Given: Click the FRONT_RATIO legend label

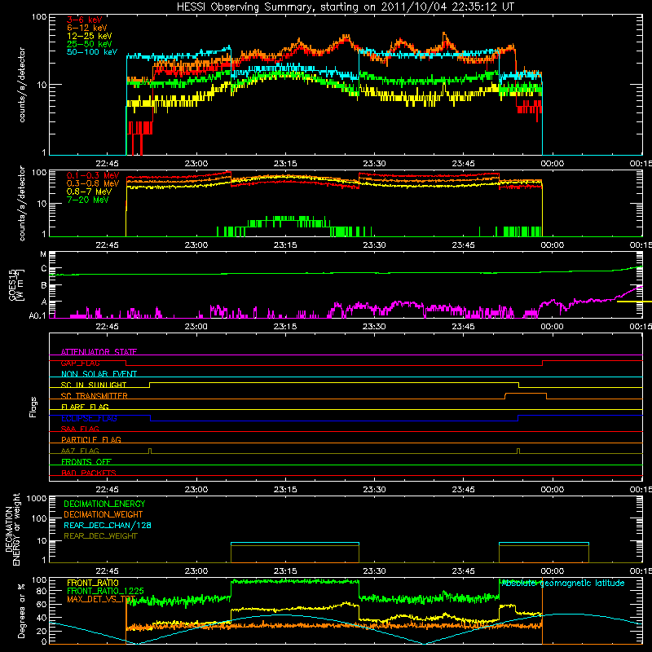Looking at the screenshot, I should [93, 583].
